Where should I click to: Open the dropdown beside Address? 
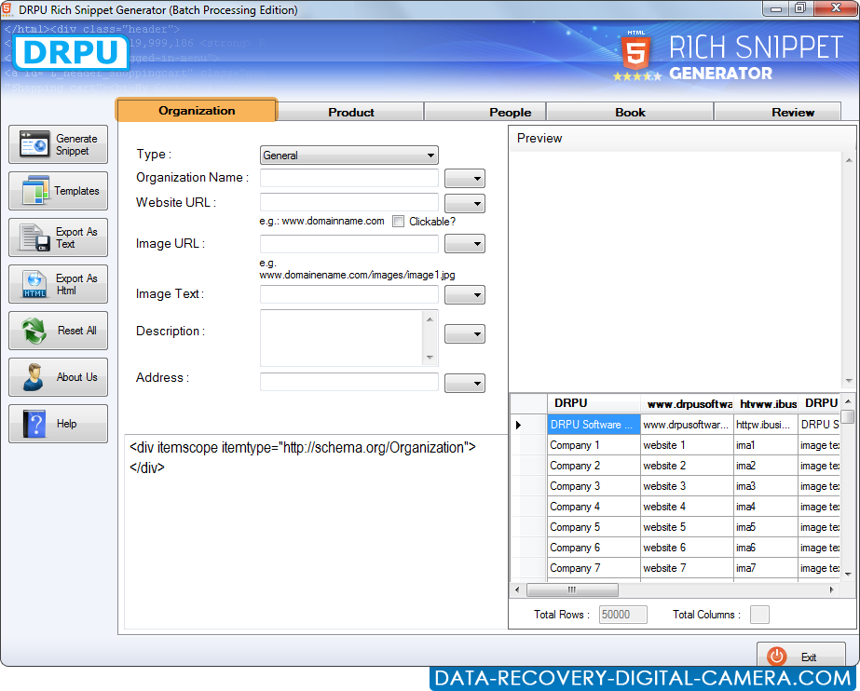(x=465, y=383)
